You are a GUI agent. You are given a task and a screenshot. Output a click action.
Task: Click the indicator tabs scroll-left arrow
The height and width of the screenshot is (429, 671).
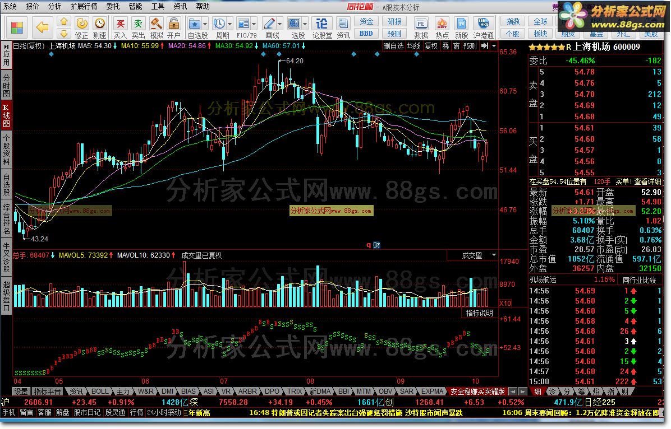(x=513, y=391)
